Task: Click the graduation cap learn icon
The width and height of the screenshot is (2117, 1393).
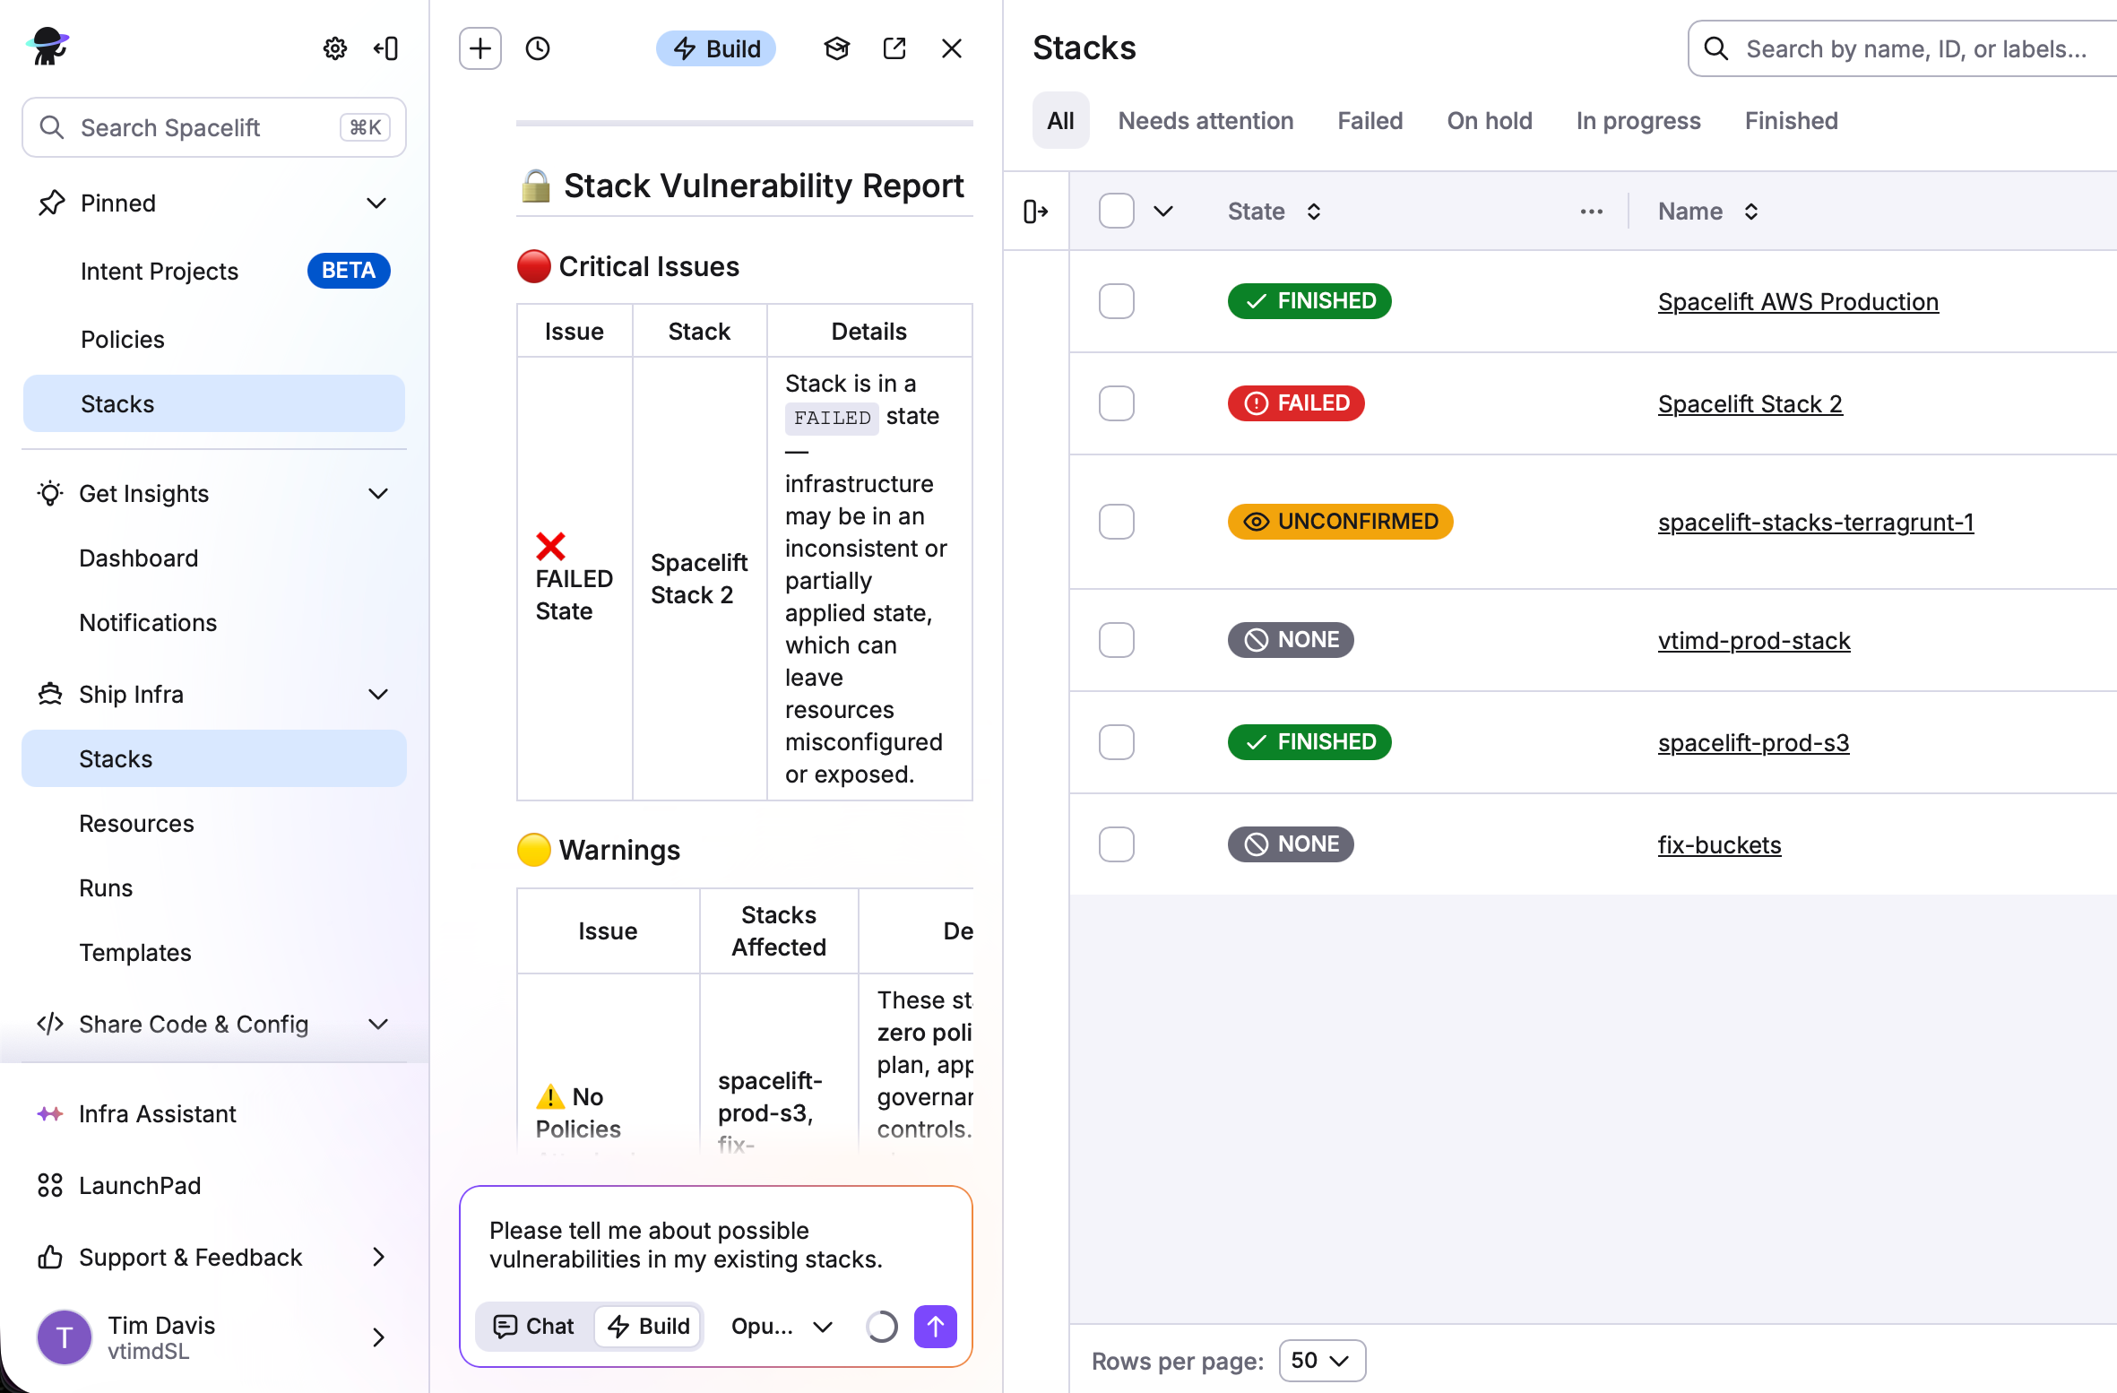Action: (x=836, y=48)
